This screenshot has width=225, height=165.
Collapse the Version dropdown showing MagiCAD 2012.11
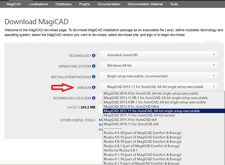click(158, 87)
